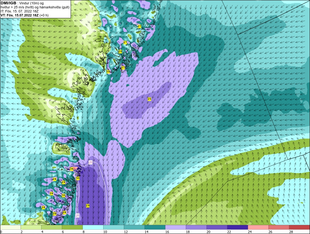Click the white '25' contour label above the purple jet
Image resolution: width=310 pixels, height=234 pixels.
pos(91,163)
